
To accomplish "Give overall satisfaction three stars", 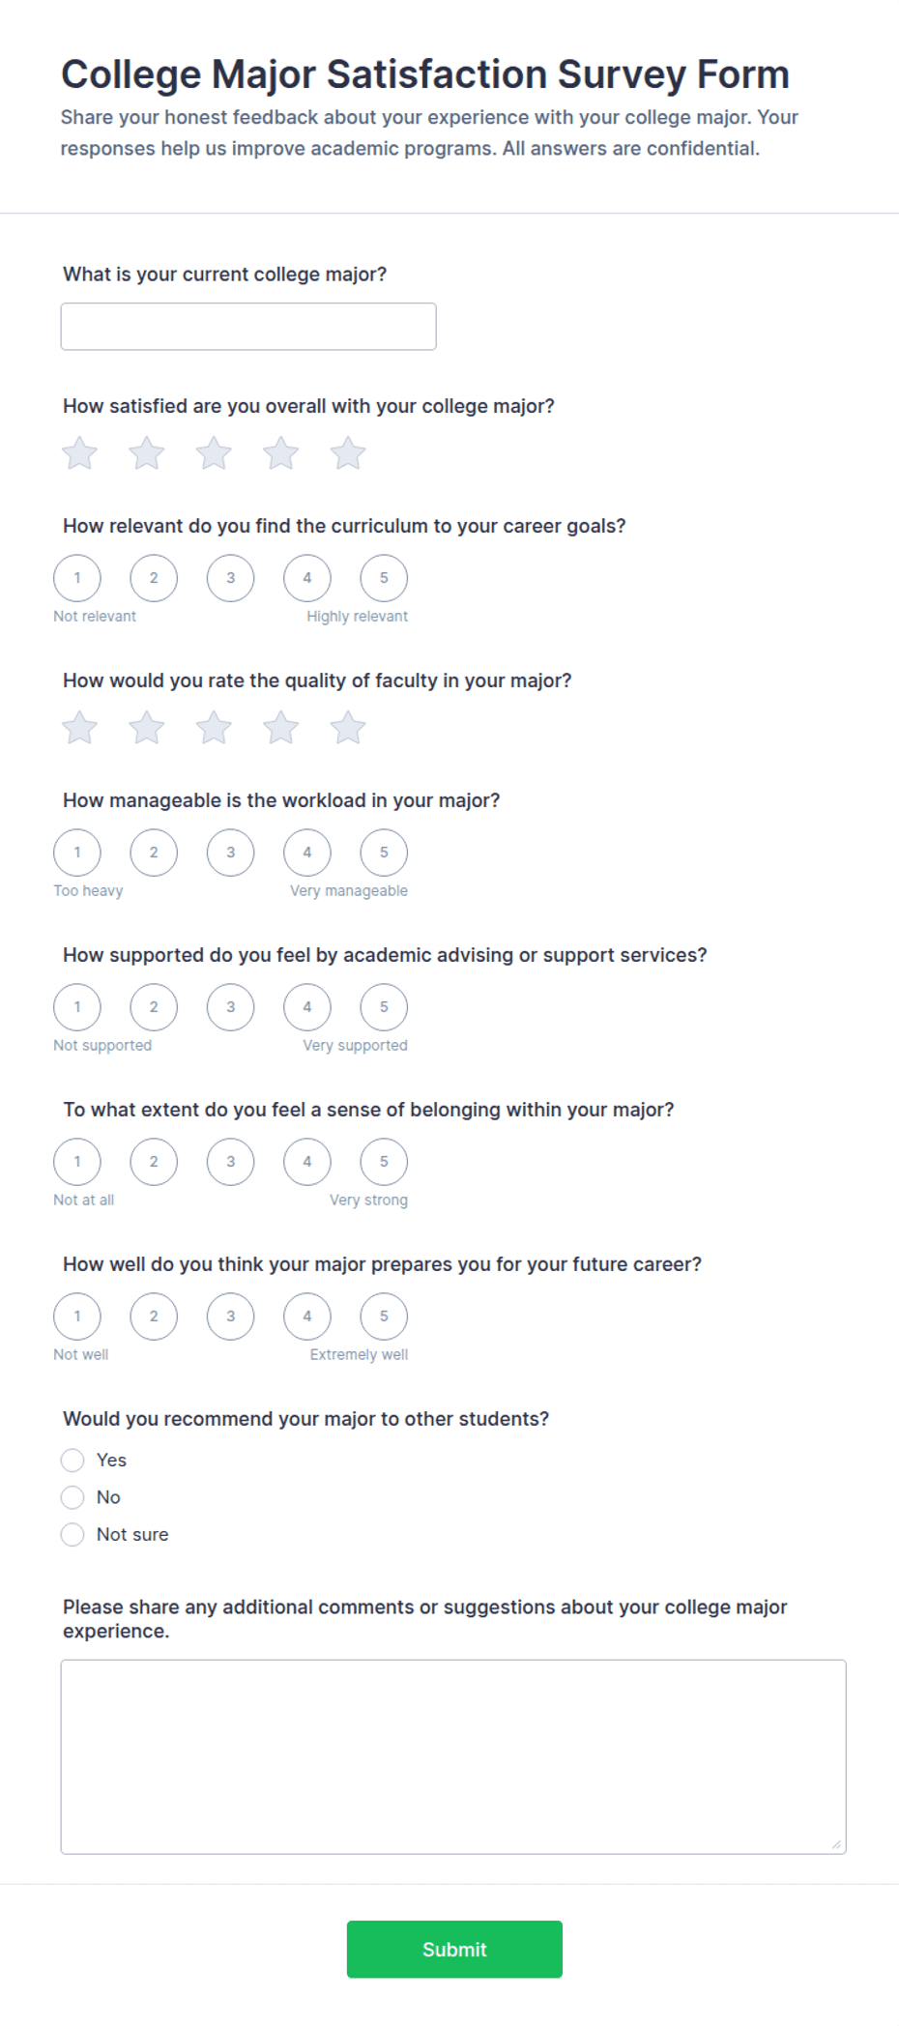I will (214, 453).
